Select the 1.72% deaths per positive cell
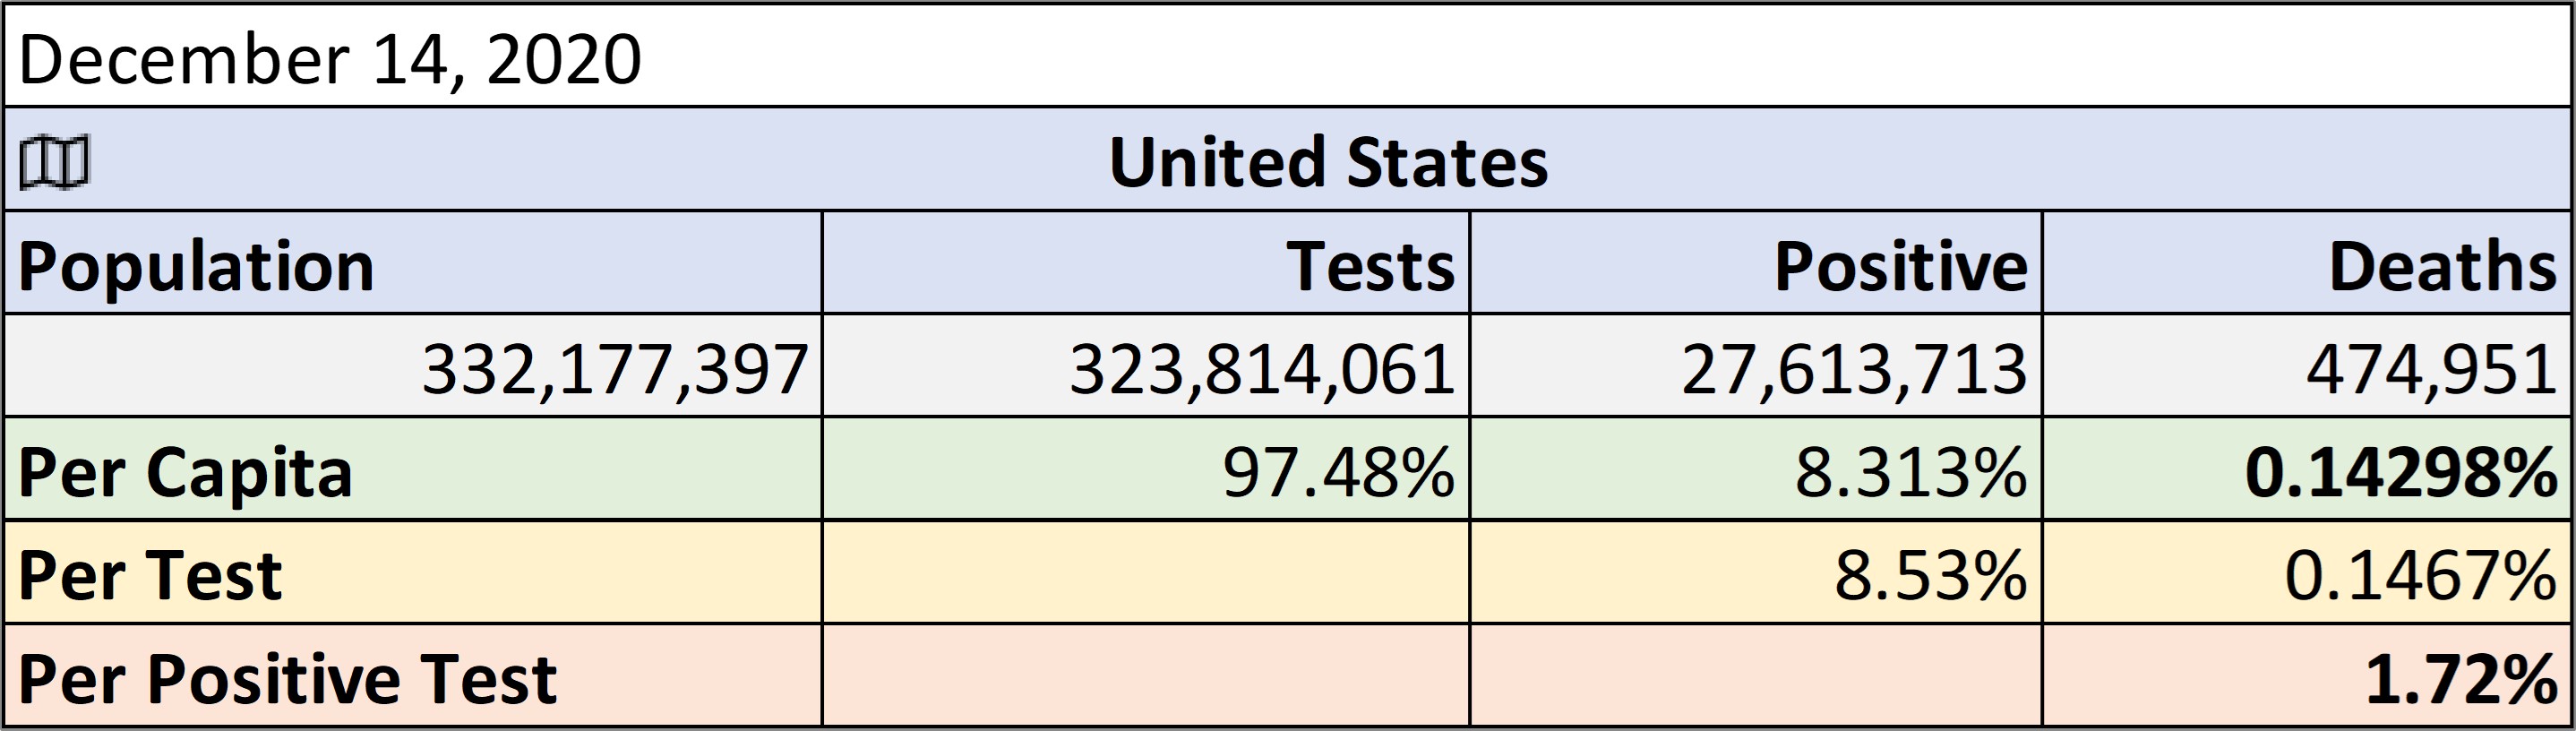 pos(2306,675)
